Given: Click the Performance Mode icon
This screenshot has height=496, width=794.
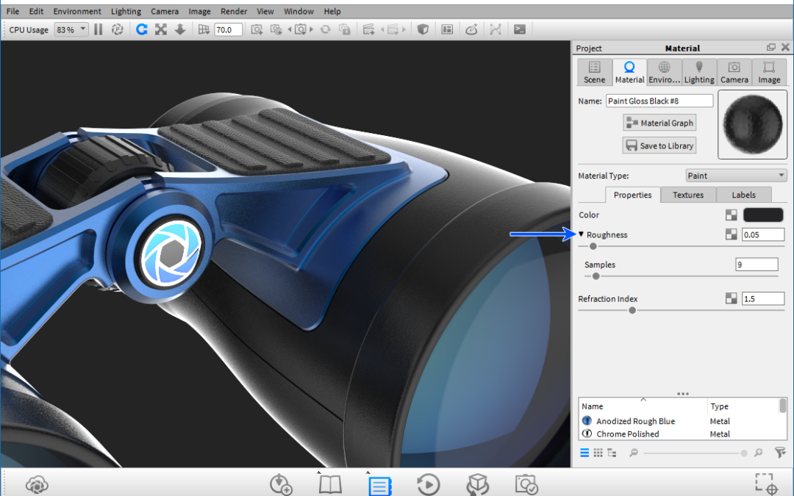Looking at the screenshot, I should [117, 29].
